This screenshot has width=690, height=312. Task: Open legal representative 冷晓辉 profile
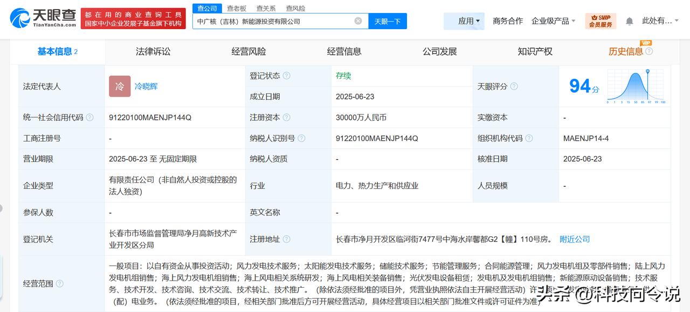[146, 86]
